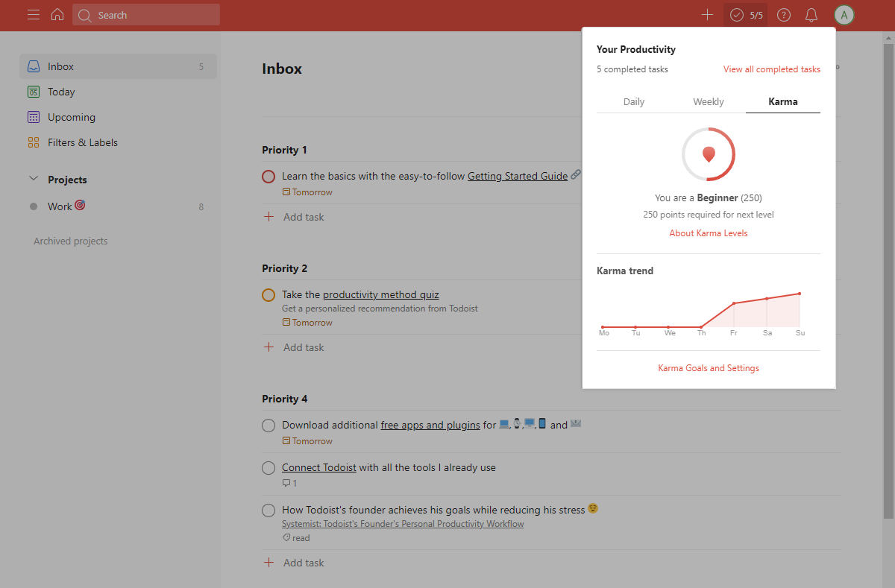The image size is (895, 588).
Task: Collapse the Projects section chevron
Action: pyautogui.click(x=34, y=180)
